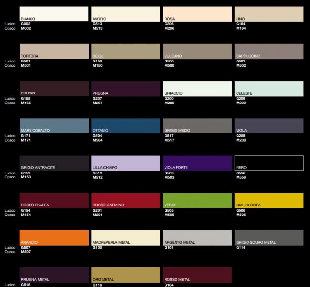Pick the Cappuccino color swatch

coord(269,51)
